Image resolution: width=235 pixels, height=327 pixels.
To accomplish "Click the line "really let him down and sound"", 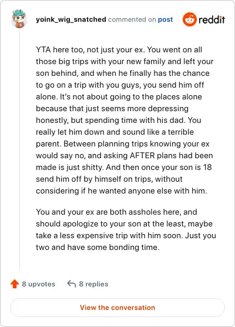I will point(115,132).
